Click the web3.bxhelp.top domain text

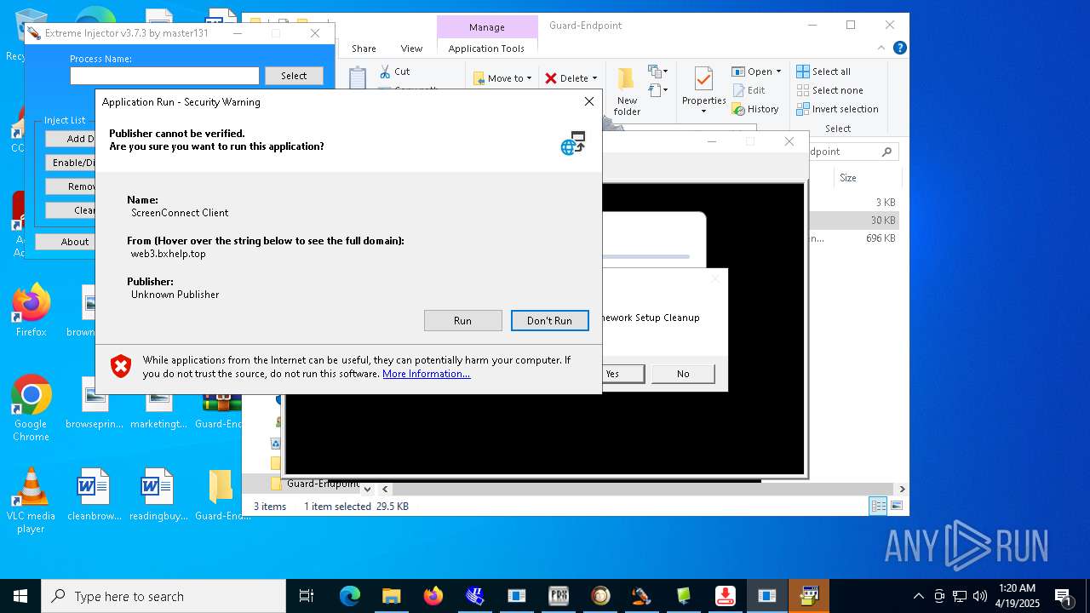click(169, 254)
